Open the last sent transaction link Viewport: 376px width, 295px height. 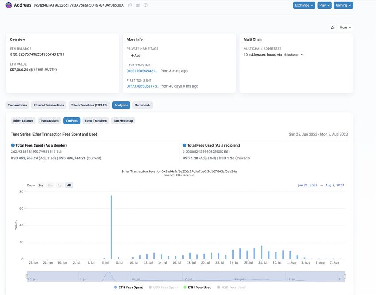point(142,71)
